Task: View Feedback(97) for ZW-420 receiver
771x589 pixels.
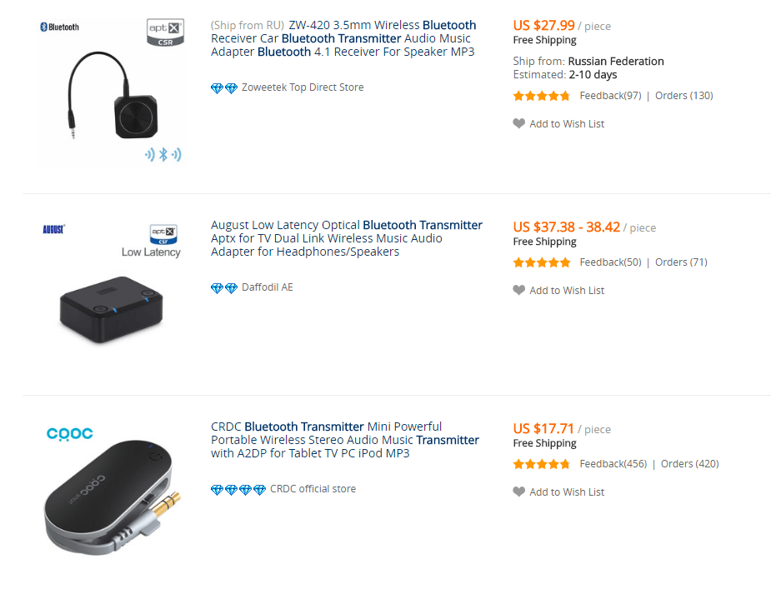Action: (610, 96)
